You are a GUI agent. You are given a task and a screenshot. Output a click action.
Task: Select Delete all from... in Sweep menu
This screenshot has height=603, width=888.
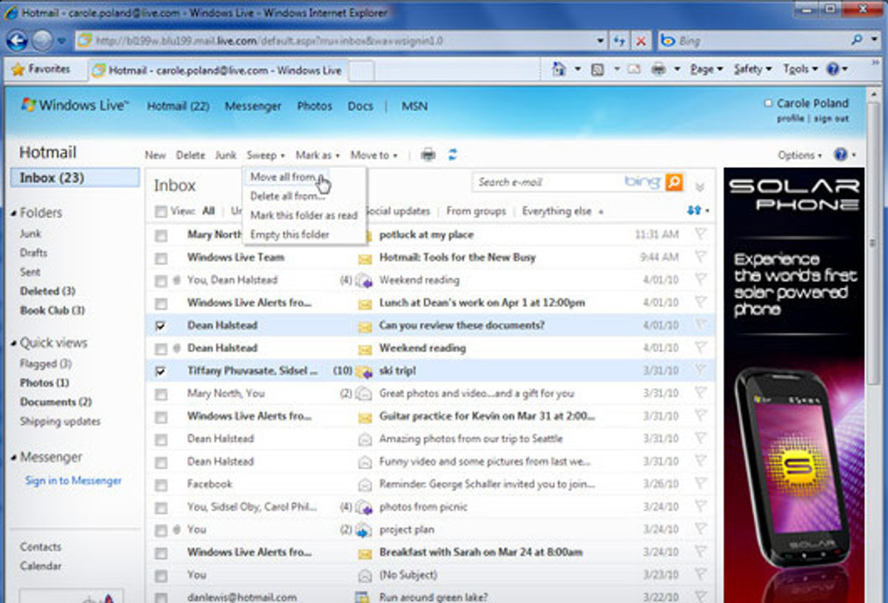(x=287, y=196)
